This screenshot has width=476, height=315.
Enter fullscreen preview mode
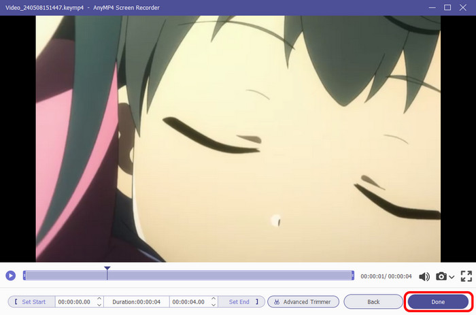466,276
